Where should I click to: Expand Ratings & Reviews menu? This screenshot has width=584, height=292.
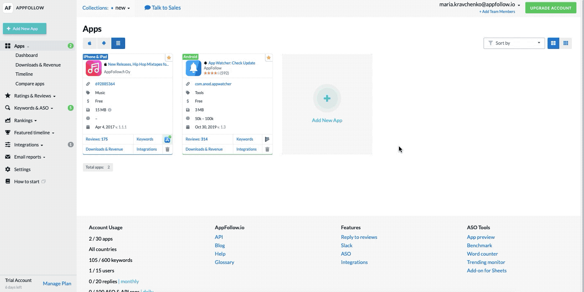click(x=35, y=96)
